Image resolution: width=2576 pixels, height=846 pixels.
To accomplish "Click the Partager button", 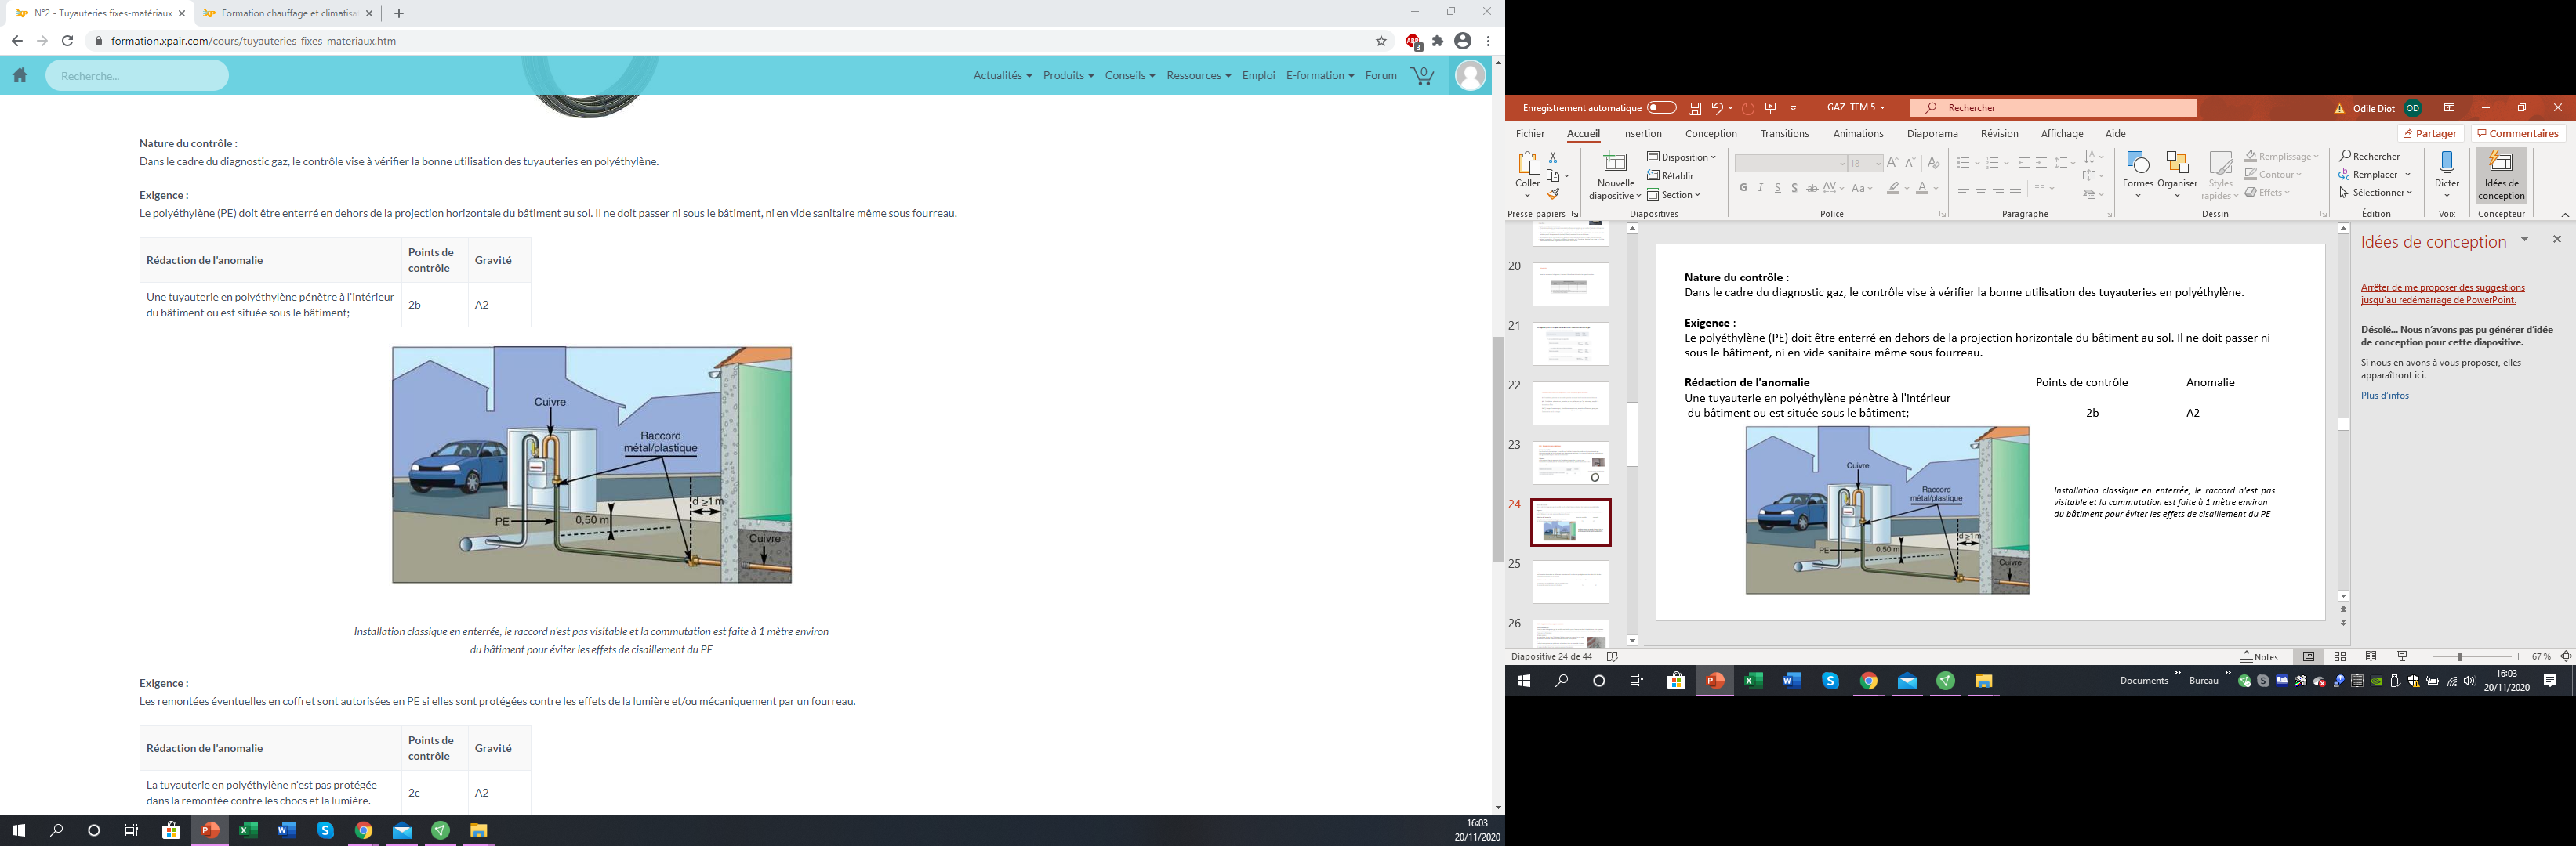I will pos(2430,134).
